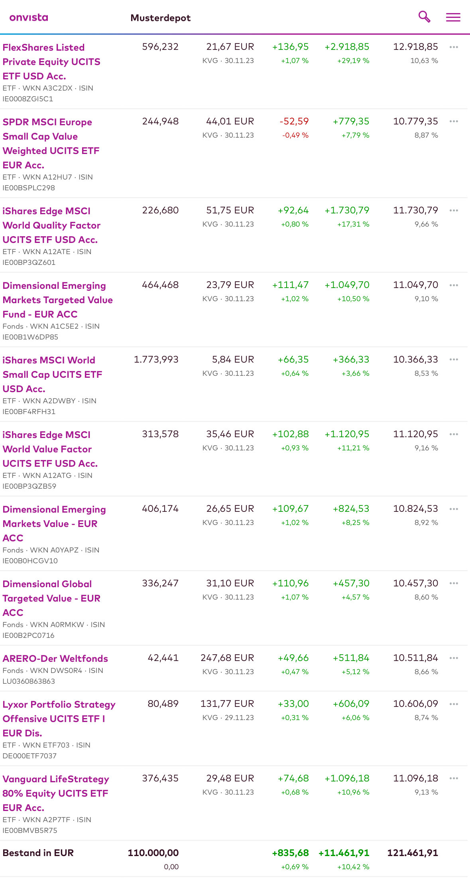
Task: Open three-dot menu for SPDR MSCI Europe
Action: coord(454,121)
